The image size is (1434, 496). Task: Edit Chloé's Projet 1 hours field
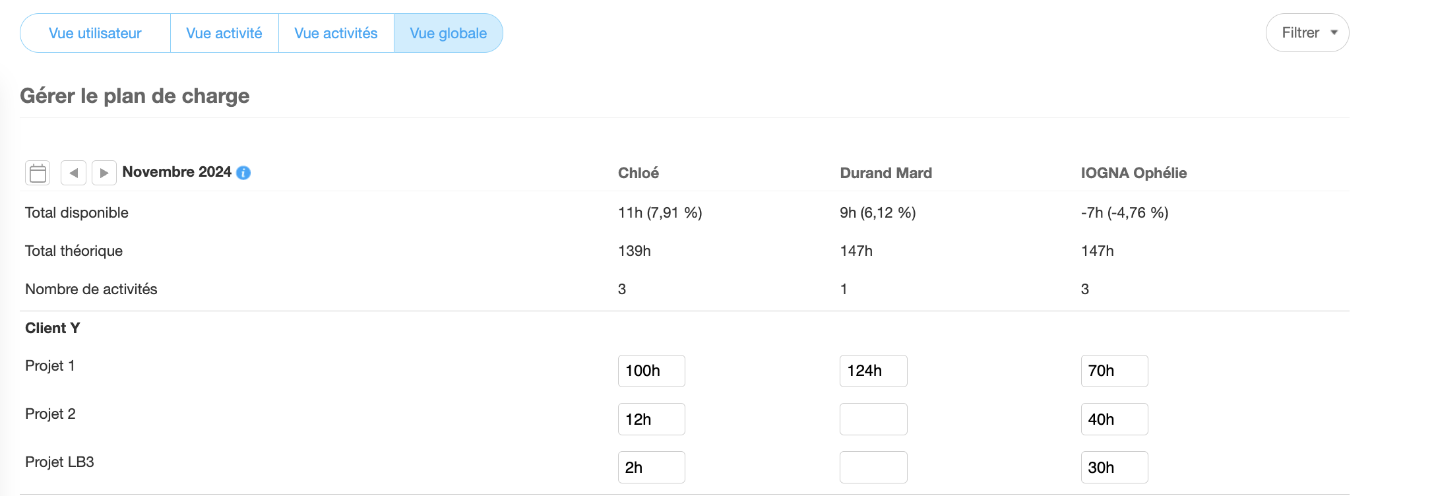652,371
